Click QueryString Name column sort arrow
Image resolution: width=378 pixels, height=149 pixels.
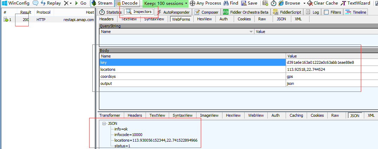pyautogui.click(x=251, y=32)
